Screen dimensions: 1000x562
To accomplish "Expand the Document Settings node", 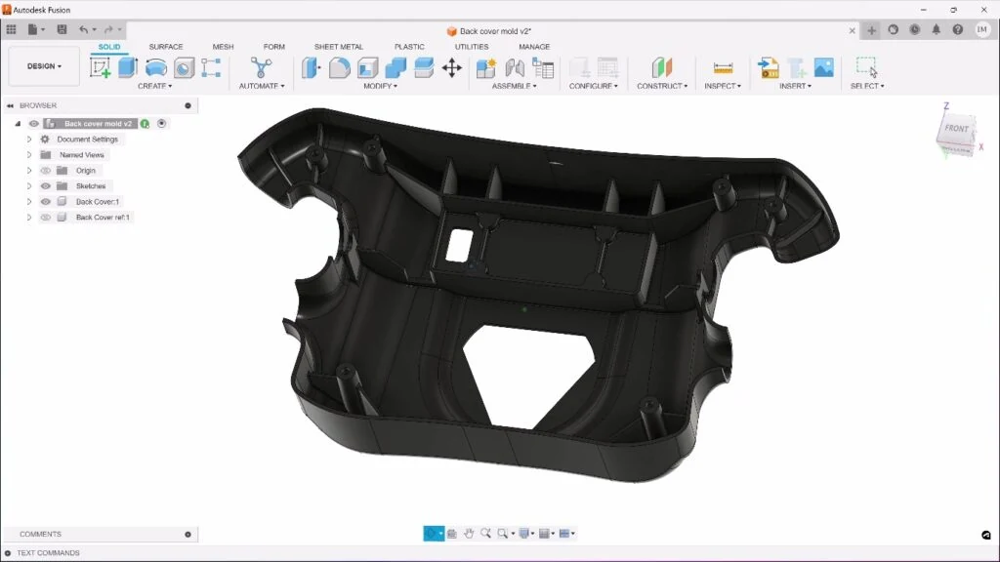I will pos(28,139).
